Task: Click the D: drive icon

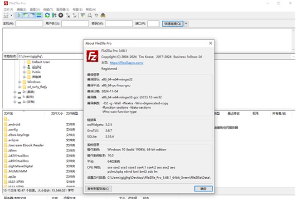Action: (20, 92)
